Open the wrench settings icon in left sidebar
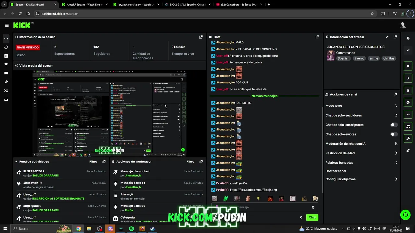The height and width of the screenshot is (233, 415). point(6,82)
